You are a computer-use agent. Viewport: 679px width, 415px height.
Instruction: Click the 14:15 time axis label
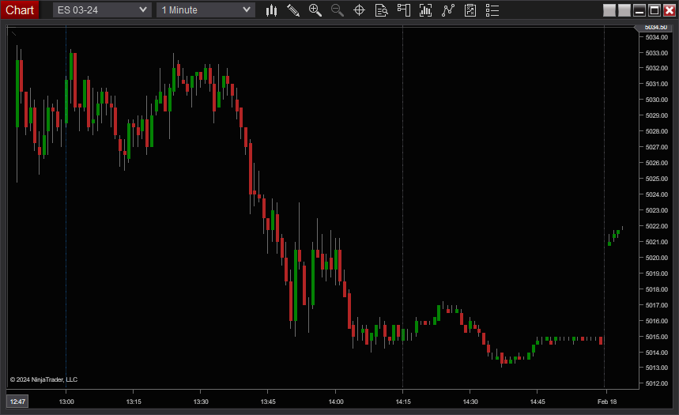(x=403, y=402)
